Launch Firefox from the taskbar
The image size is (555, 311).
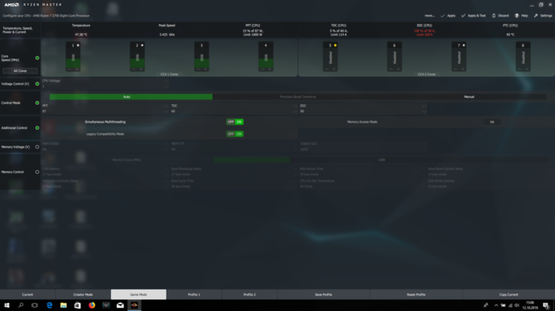(92, 305)
